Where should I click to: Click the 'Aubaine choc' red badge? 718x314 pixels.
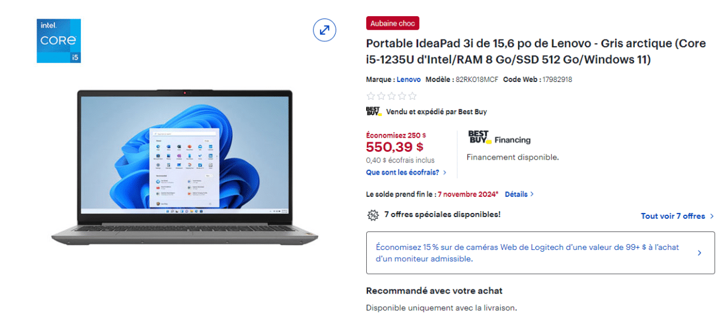click(393, 23)
